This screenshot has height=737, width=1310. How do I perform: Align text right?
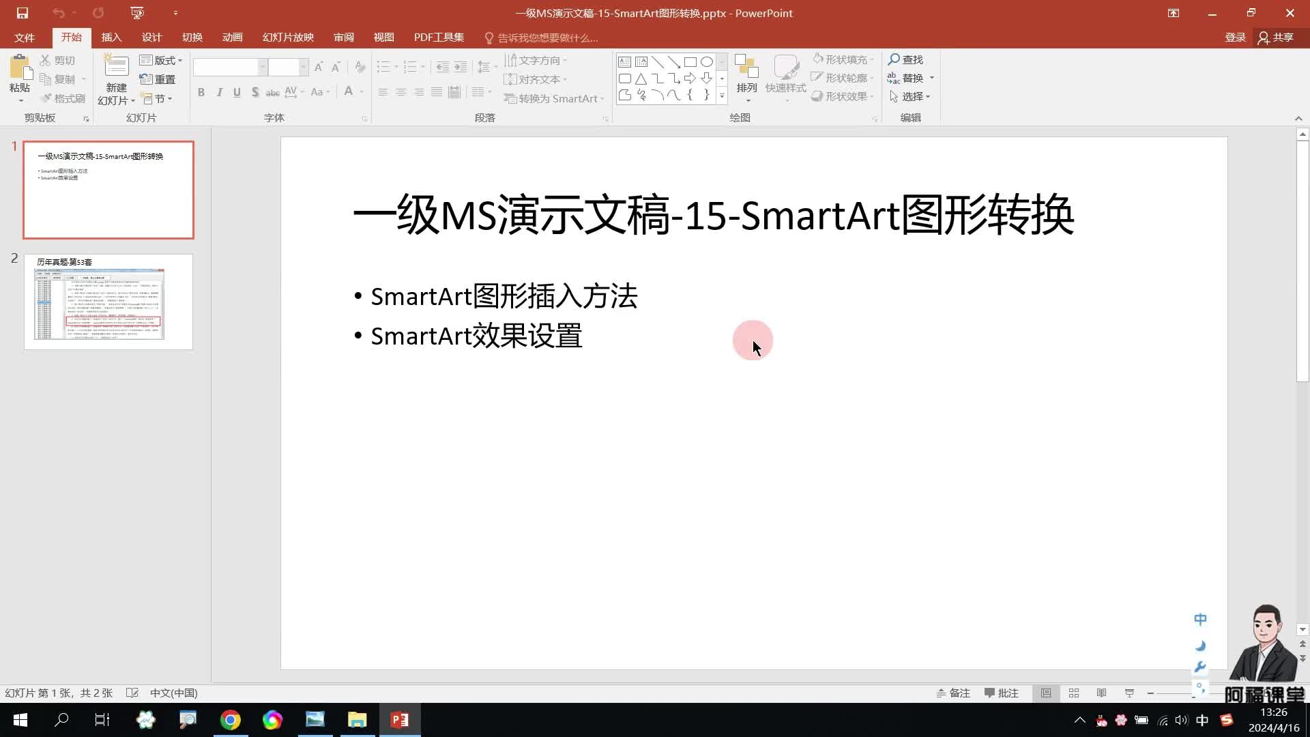(x=419, y=92)
